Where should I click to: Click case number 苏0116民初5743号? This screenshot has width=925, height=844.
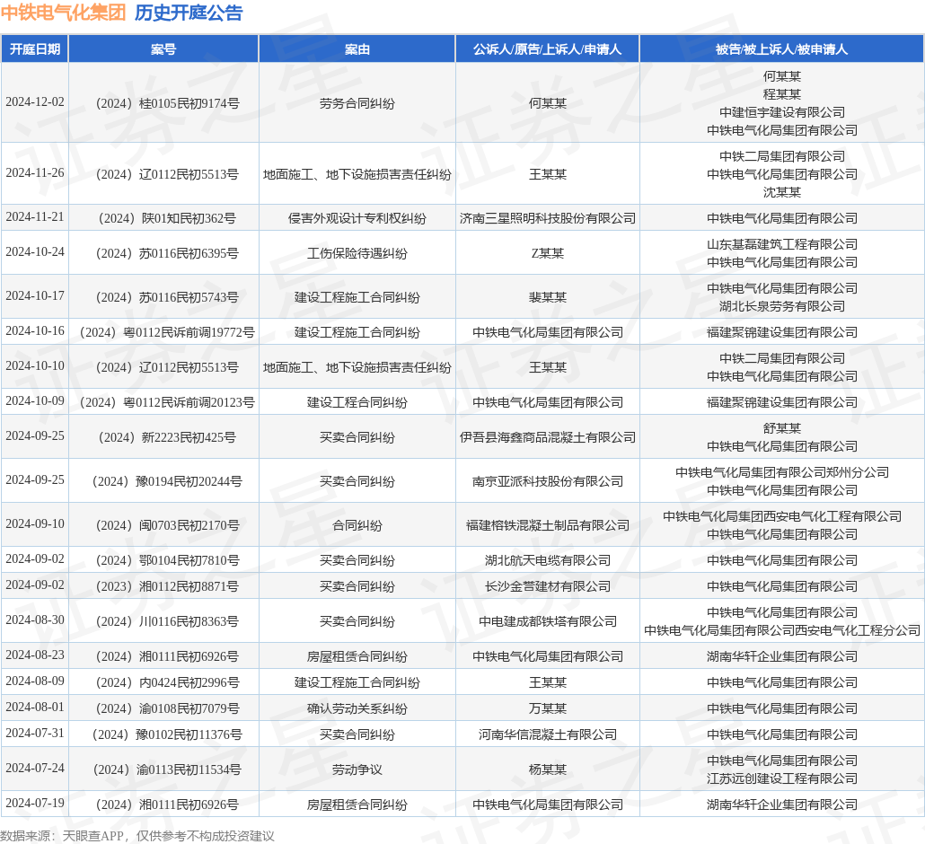tap(167, 297)
